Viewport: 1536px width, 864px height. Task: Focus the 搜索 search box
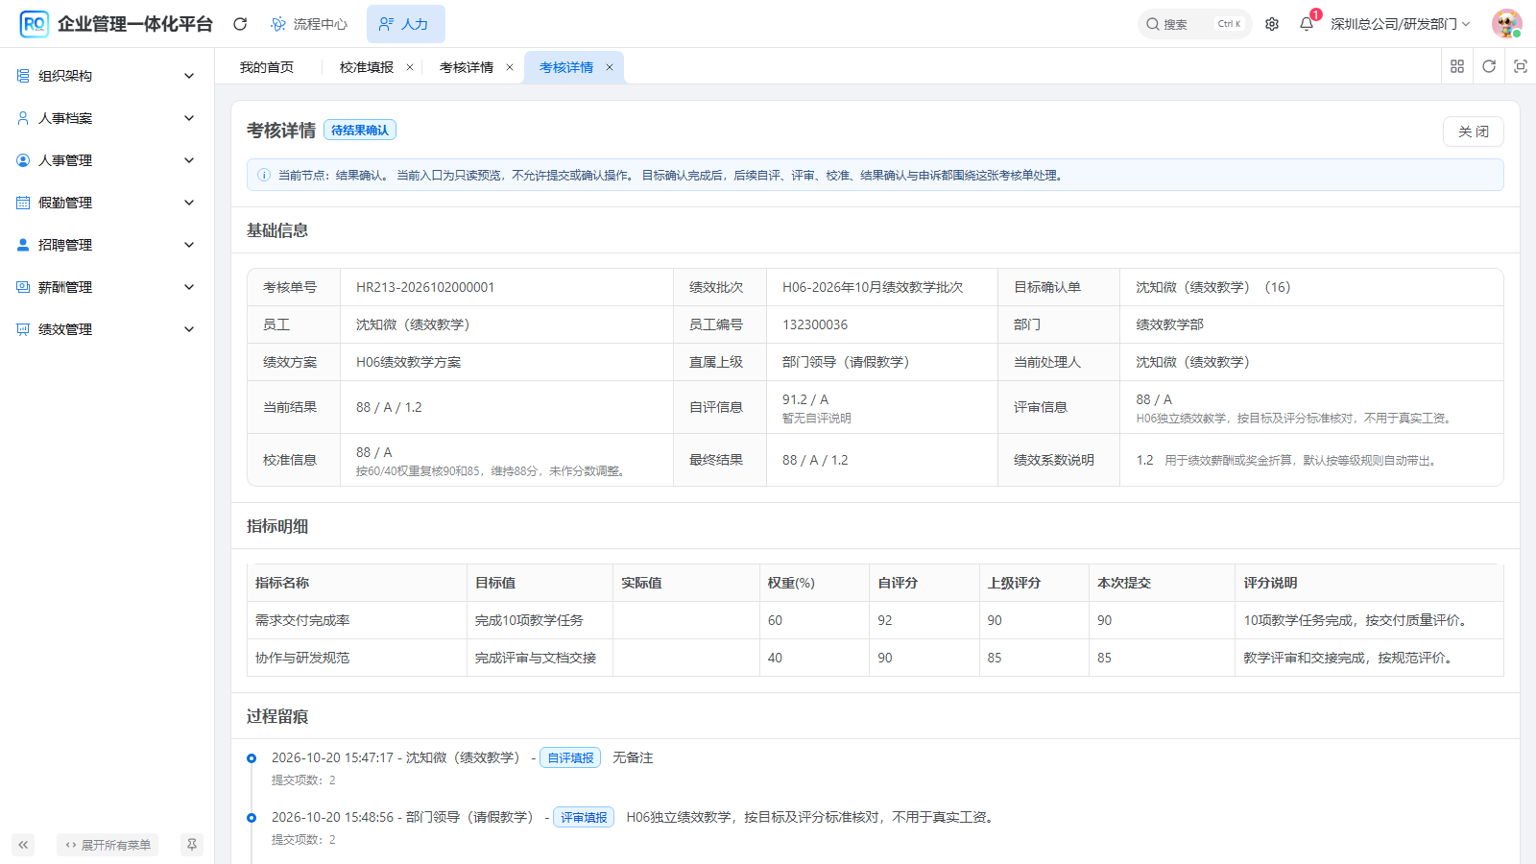tap(1194, 24)
